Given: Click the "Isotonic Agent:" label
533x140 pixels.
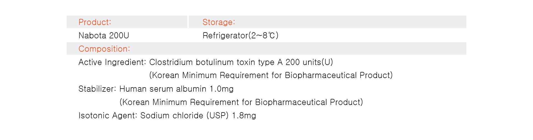Looking at the screenshot, I should 108,116.
